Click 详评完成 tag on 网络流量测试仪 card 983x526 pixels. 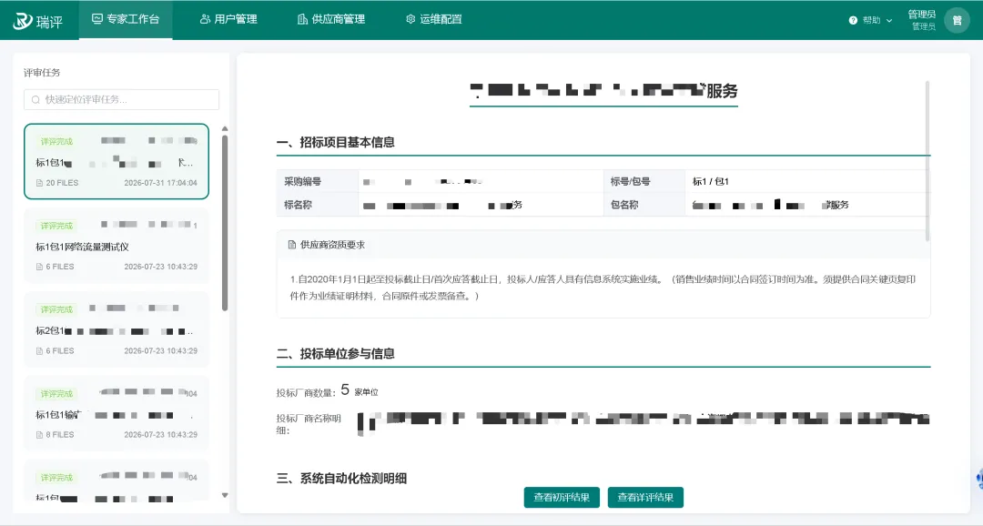point(56,226)
